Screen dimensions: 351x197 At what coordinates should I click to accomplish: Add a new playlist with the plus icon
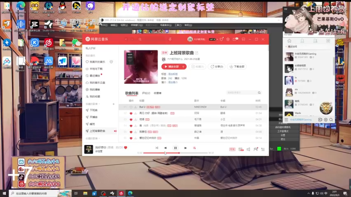click(114, 104)
